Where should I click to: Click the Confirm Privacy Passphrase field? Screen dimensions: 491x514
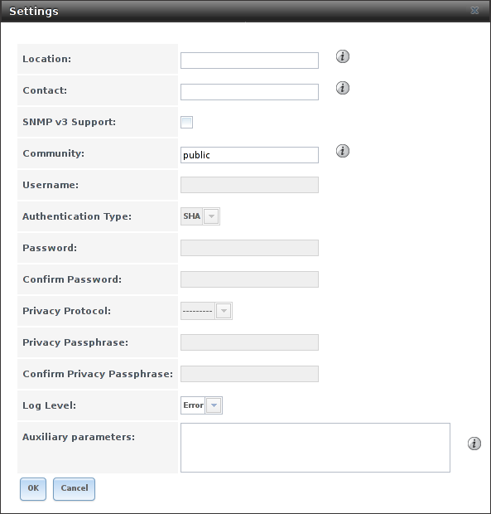click(x=249, y=374)
